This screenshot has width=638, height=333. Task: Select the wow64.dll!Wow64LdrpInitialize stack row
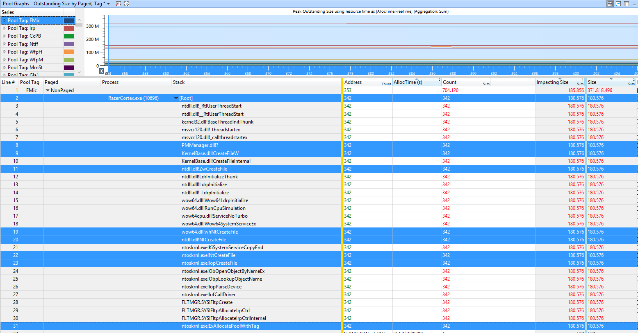pyautogui.click(x=215, y=200)
